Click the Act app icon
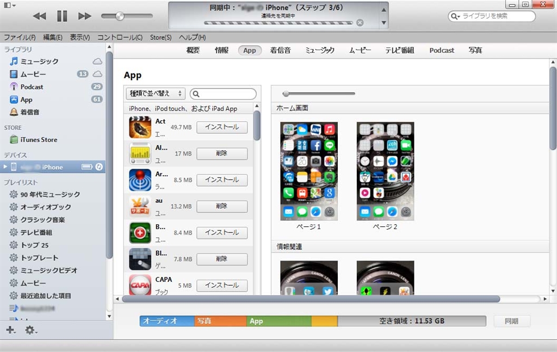 (x=140, y=127)
